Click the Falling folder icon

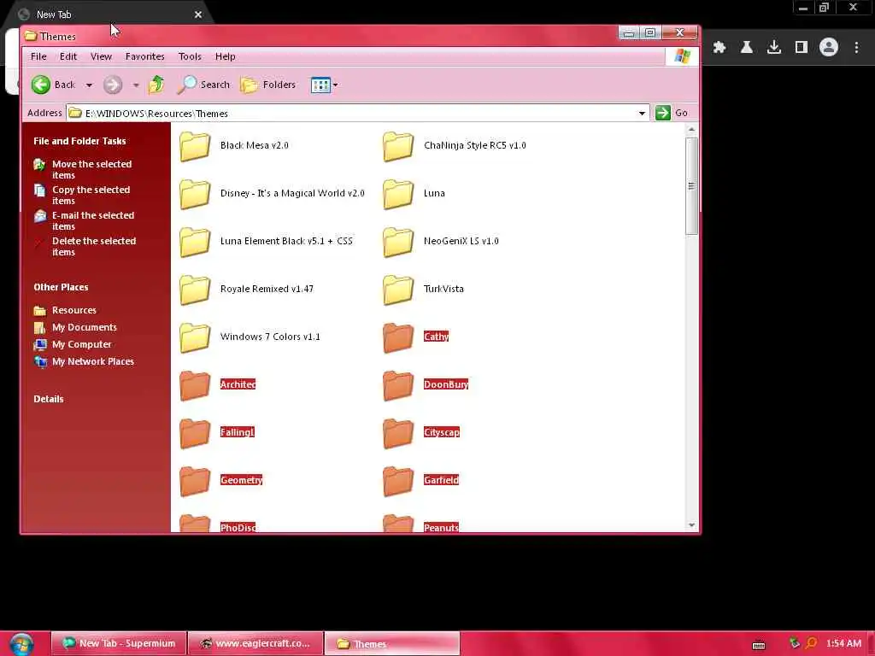click(195, 433)
